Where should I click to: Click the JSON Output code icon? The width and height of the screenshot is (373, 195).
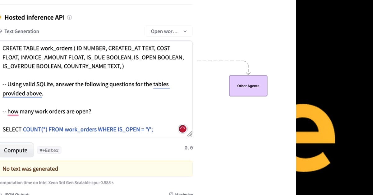coord(1,194)
